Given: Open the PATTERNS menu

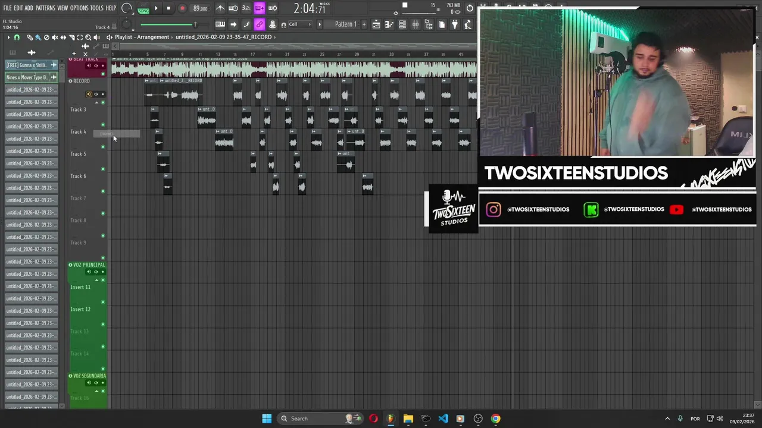Looking at the screenshot, I should pos(45,8).
